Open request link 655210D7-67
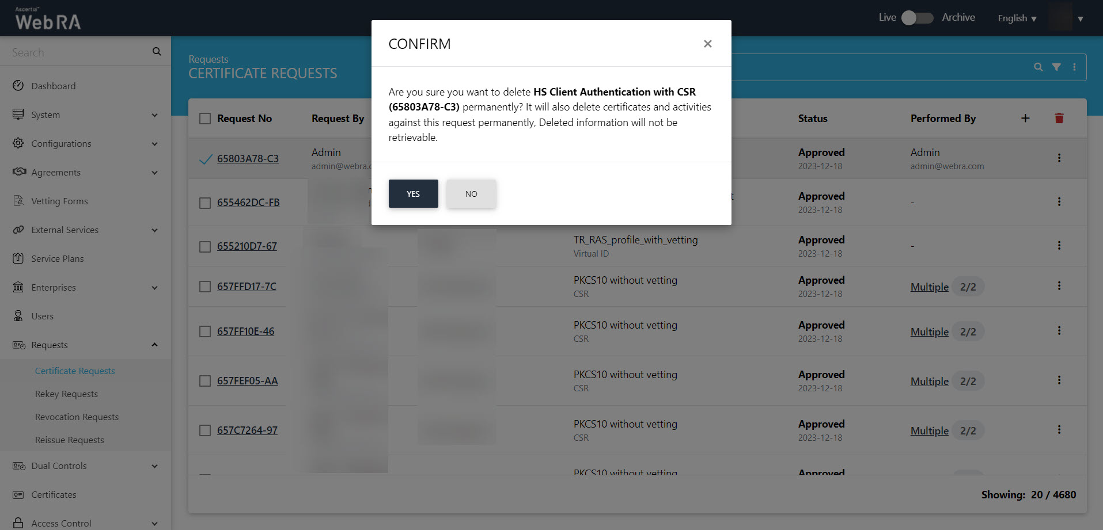The image size is (1103, 530). pos(247,246)
